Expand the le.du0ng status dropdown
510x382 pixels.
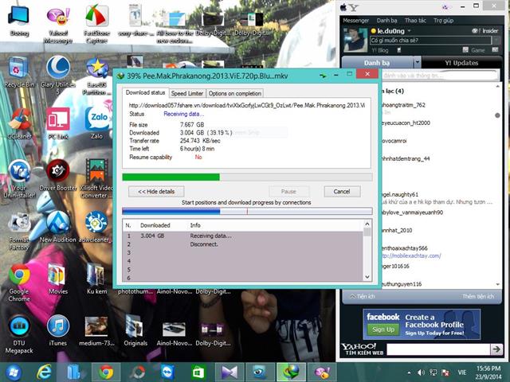410,31
